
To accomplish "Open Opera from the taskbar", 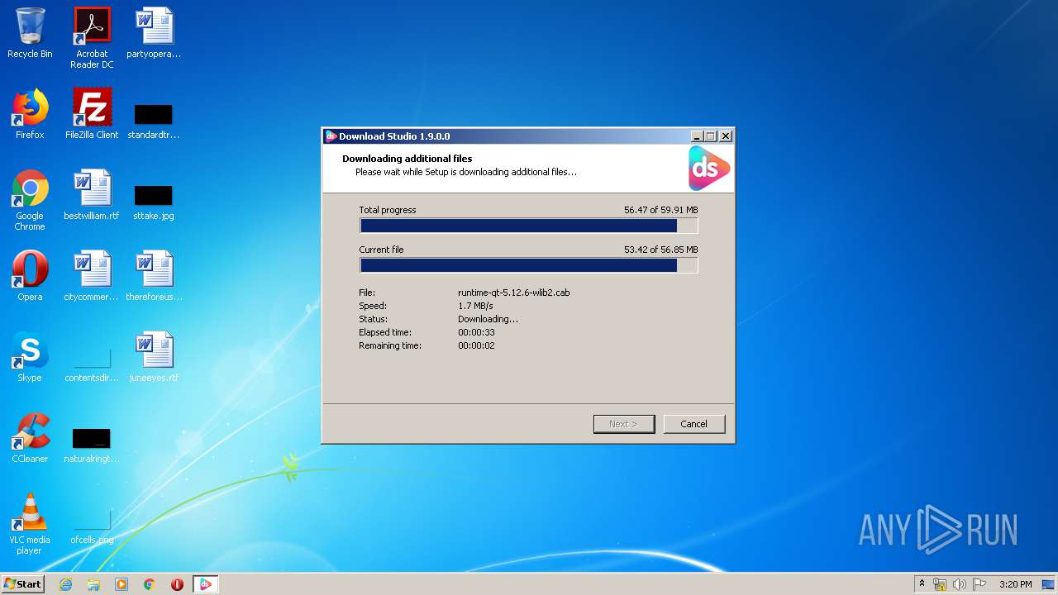I will coord(177,584).
